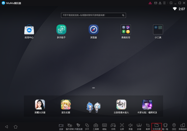Open the 音量 volume control

tap(131, 127)
